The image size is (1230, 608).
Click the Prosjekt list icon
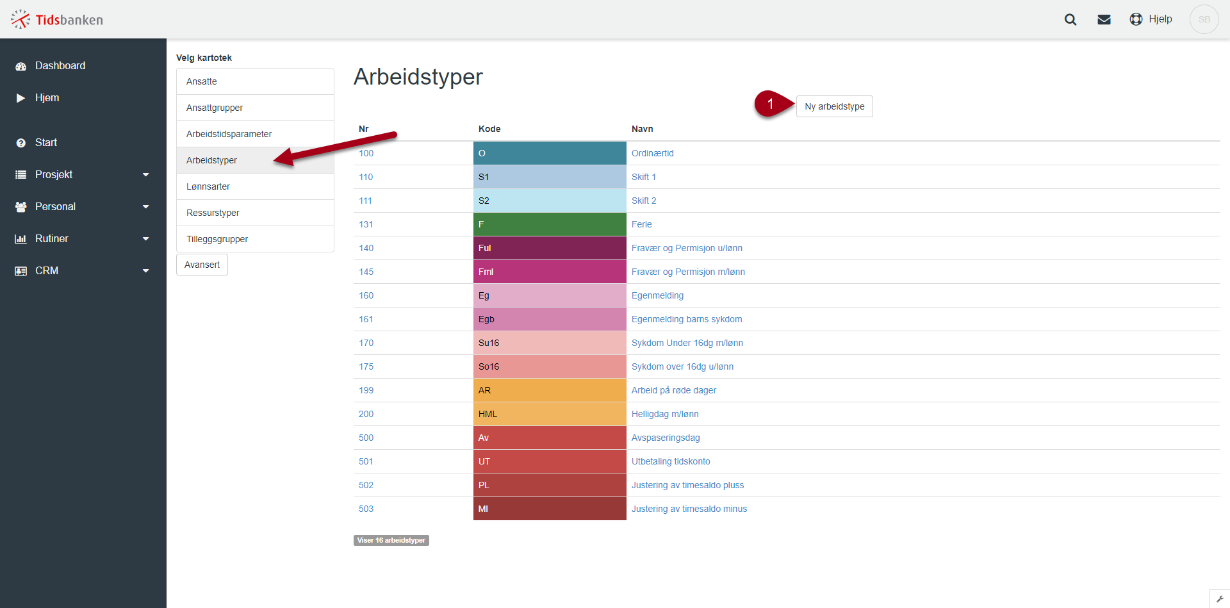tap(21, 175)
